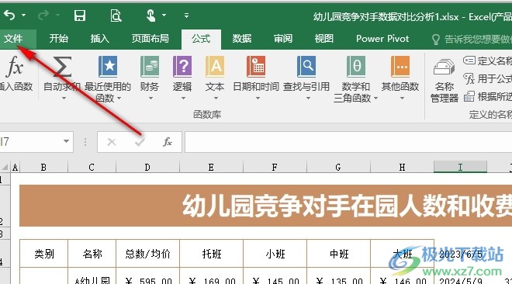Screen dimensions: 512x284
Task: Click the 自动求和 (AutoSum) sigma icon
Action: [x=62, y=66]
